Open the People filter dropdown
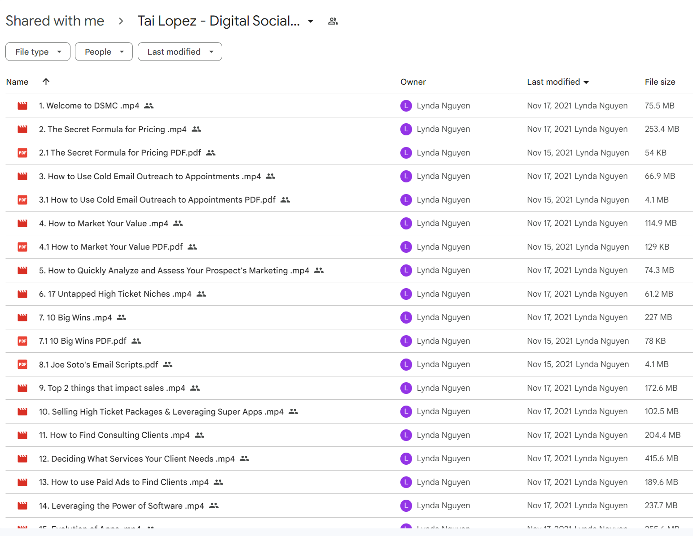Viewport: 693px width, 536px height. pyautogui.click(x=104, y=52)
